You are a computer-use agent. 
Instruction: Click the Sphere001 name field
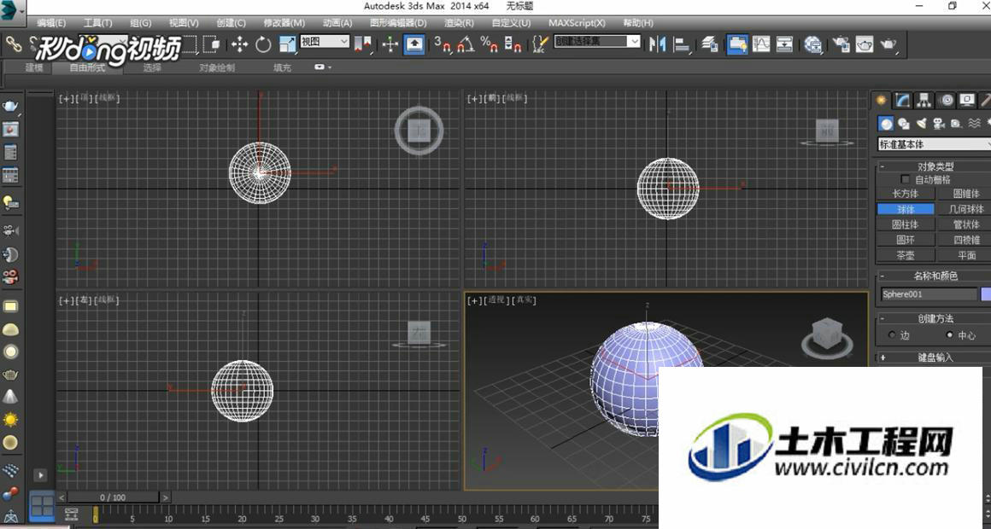[x=929, y=294]
